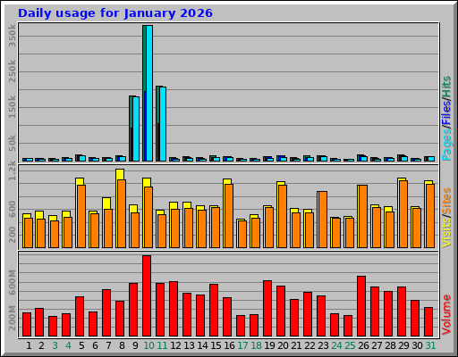Click the red volume bar for day 31

point(428,322)
